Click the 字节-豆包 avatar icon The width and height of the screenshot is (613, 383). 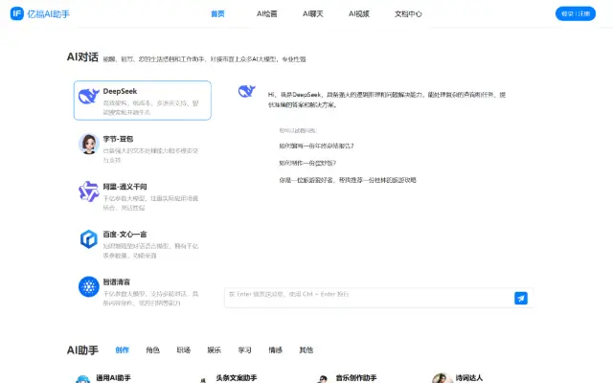[89, 144]
